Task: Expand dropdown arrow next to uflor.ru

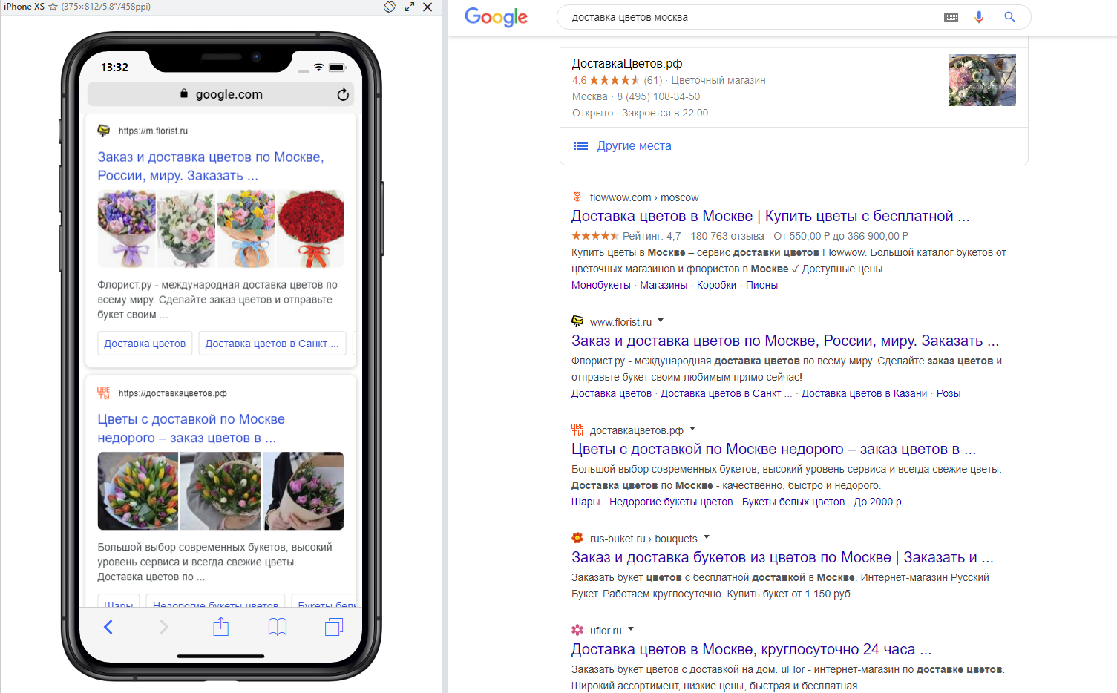Action: coord(631,629)
